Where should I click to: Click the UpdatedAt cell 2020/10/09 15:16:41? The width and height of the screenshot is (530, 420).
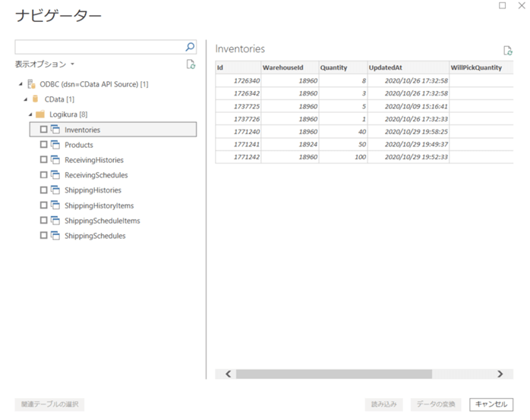(x=409, y=106)
